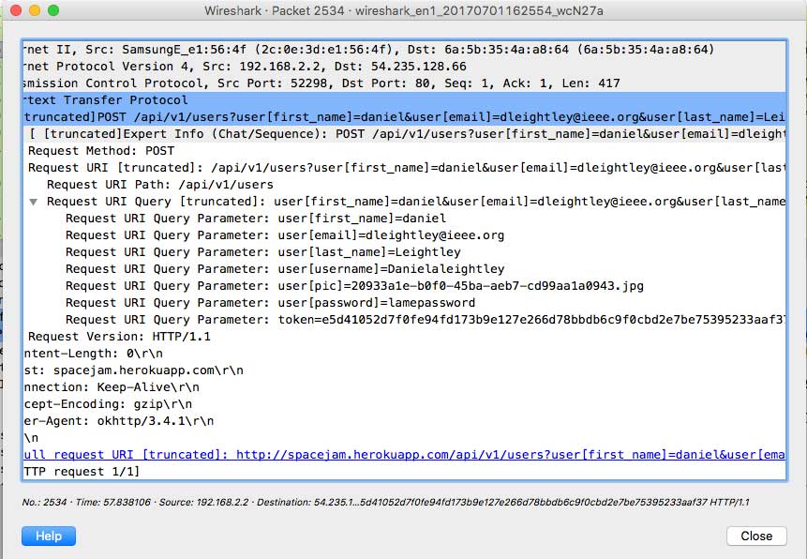Select 'Request URI Path: /api/v1/users' row
This screenshot has width=807, height=559.
click(405, 185)
